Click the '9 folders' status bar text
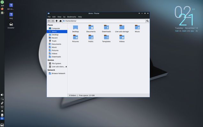Image resolution: width=203 pixels, height=127 pixels. pos(73,95)
